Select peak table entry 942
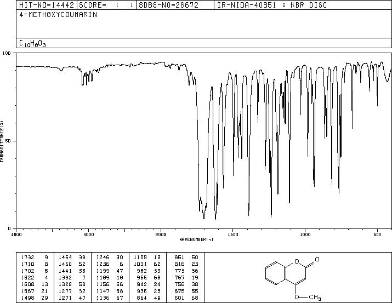The image size is (392, 303). point(150,284)
